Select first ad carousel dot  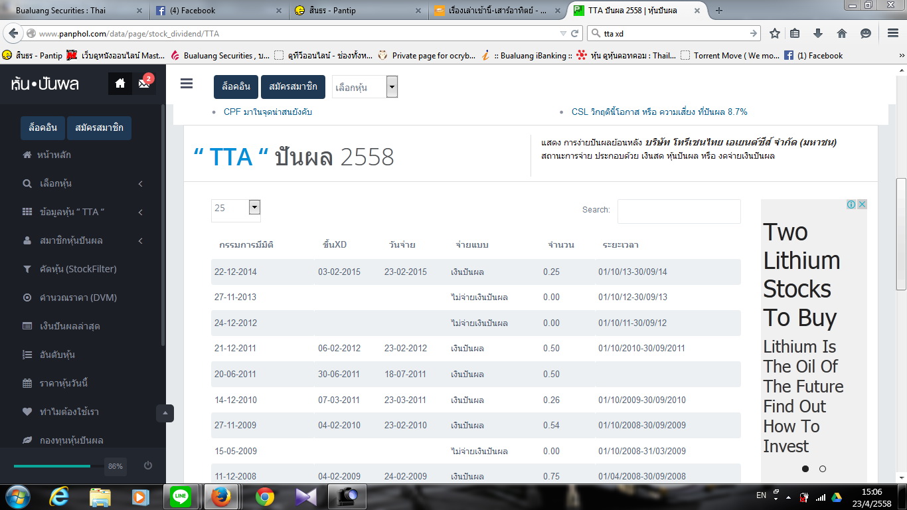point(805,469)
